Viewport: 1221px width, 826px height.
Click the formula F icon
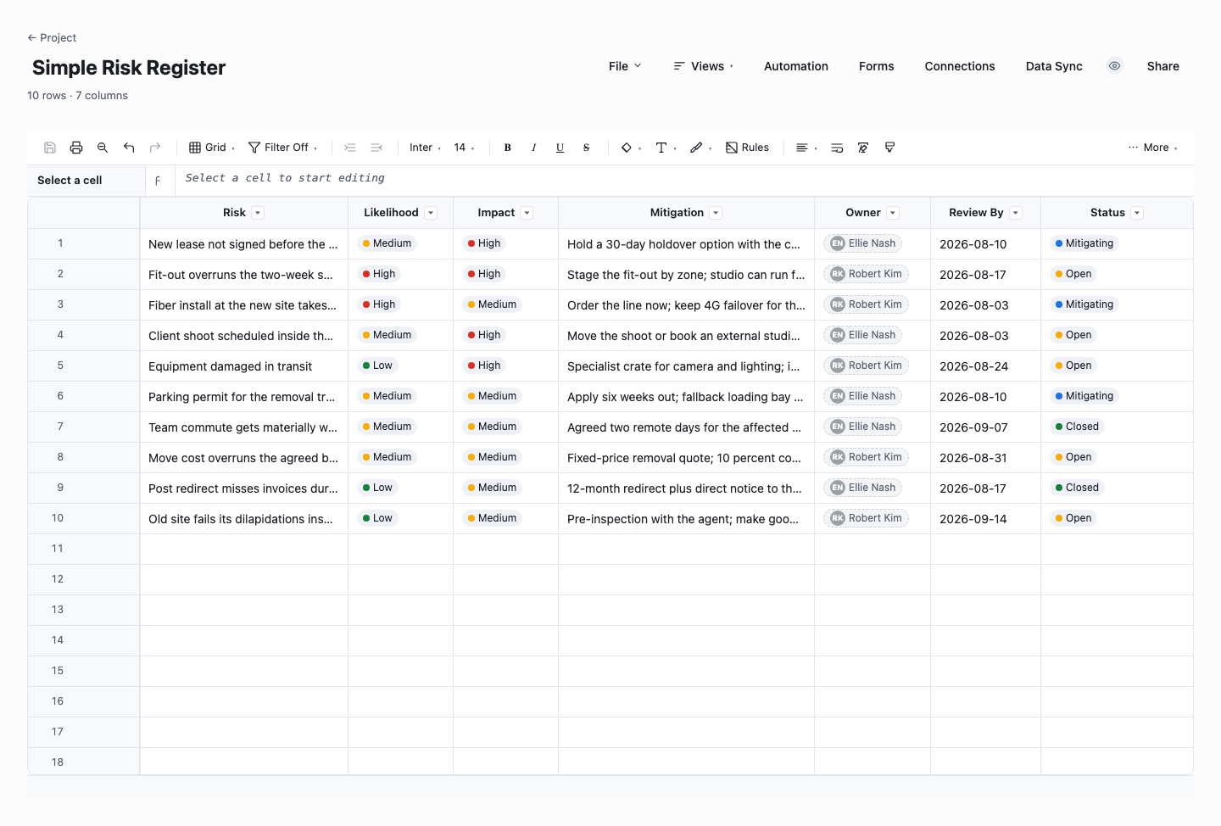click(158, 181)
